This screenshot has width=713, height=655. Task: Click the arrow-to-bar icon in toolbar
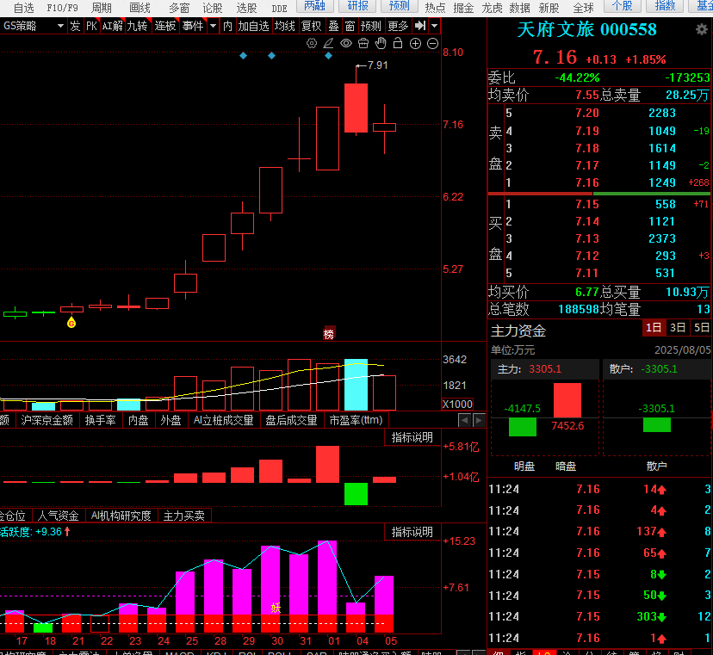[420, 26]
